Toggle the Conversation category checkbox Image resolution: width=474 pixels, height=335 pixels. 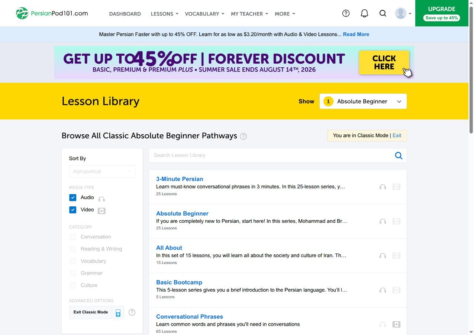[72, 237]
